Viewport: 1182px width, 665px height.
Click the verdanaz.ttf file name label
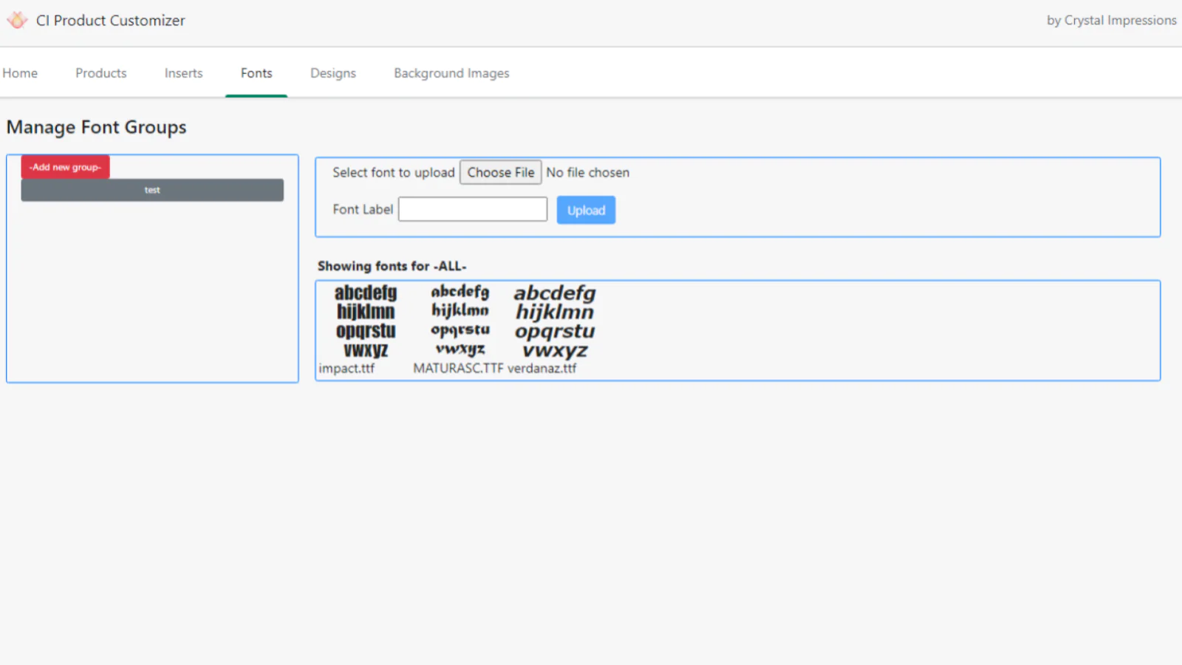pos(542,368)
